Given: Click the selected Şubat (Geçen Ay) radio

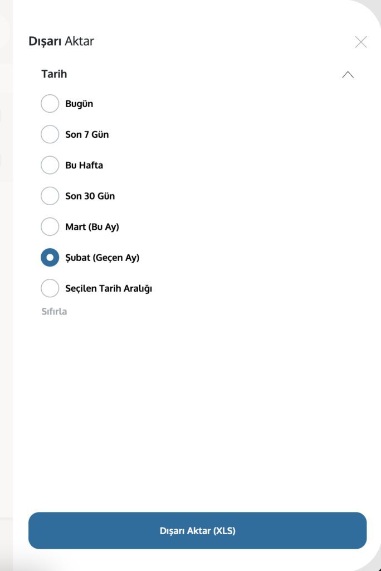Looking at the screenshot, I should (50, 258).
